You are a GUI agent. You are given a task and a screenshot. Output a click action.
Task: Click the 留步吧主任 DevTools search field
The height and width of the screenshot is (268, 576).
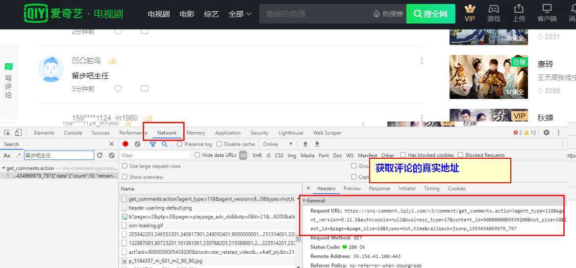(x=59, y=155)
